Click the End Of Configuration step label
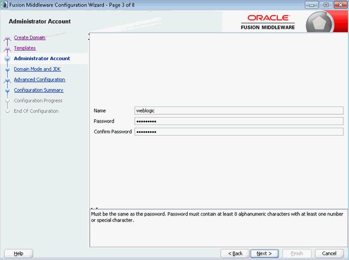 click(x=36, y=111)
